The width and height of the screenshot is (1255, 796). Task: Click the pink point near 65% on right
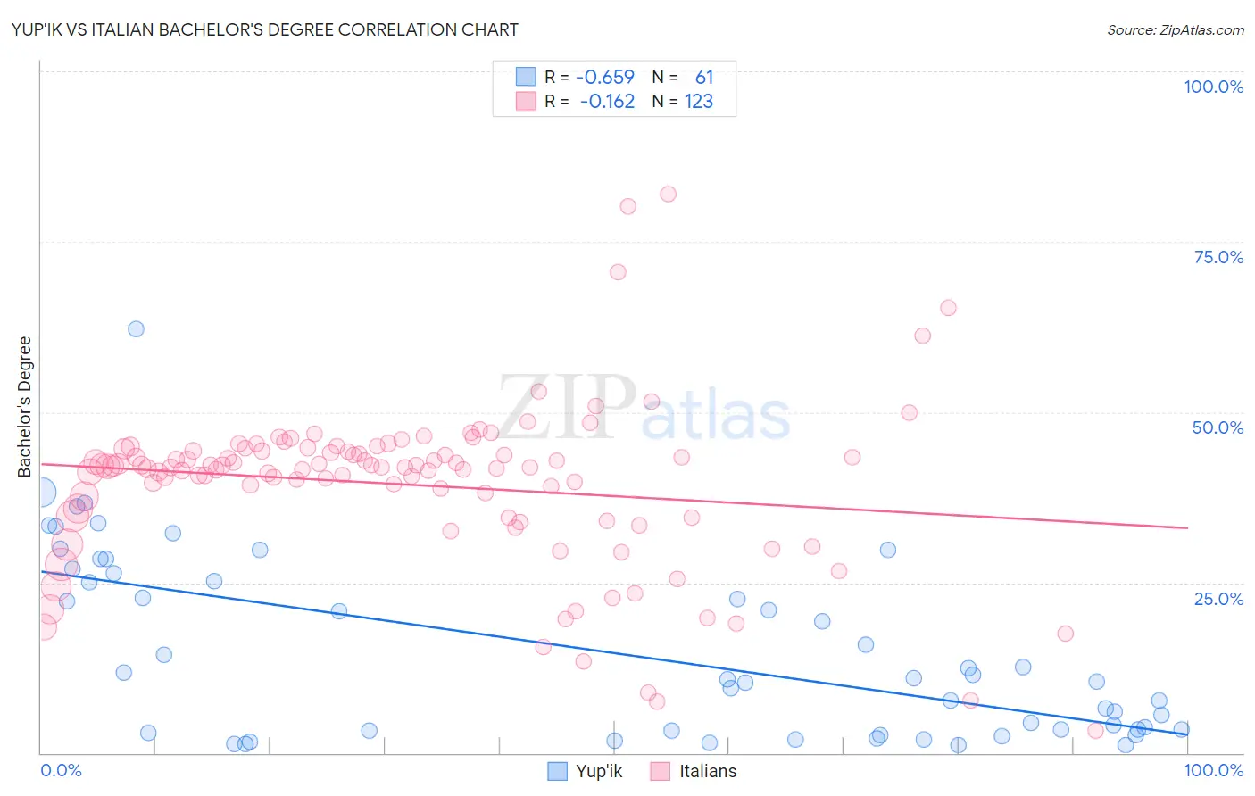pos(948,308)
